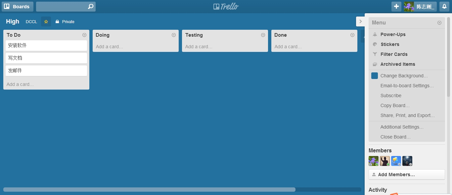
Task: Select Filter Cards in menu
Action: [x=394, y=54]
